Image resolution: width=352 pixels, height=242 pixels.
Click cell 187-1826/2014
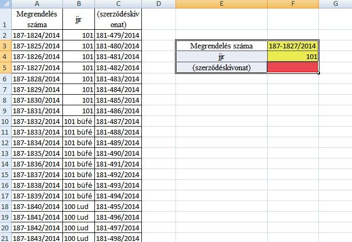[37, 56]
